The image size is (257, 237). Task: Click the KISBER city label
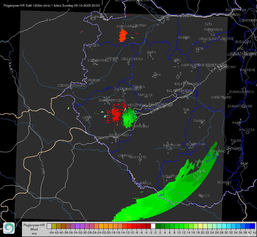pyautogui.click(x=184, y=37)
